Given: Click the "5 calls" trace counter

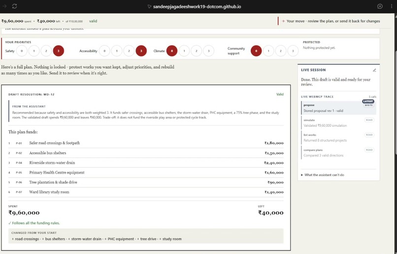Looking at the screenshot, I should point(372,97).
